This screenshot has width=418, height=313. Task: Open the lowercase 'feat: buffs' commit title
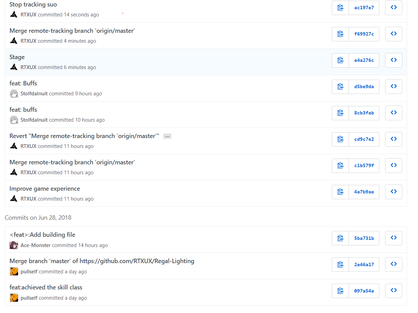[23, 110]
